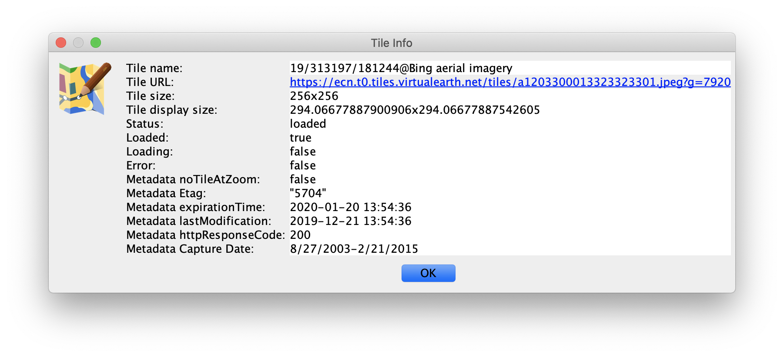Select the tile name value 19/313197/181244@Bing aerial imagery
Image resolution: width=784 pixels, height=357 pixels.
(x=401, y=68)
